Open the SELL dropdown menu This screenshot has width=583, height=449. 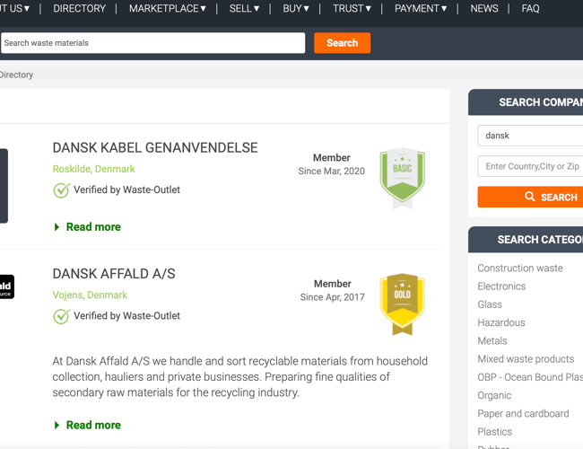pos(244,9)
